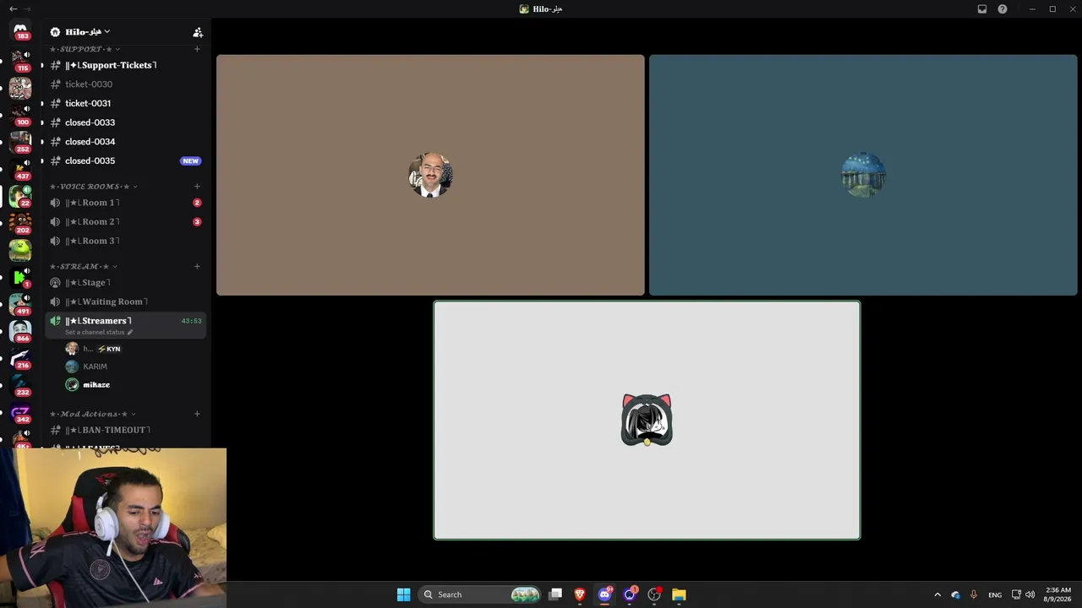Open the OBS taskbar icon

pyautogui.click(x=654, y=594)
